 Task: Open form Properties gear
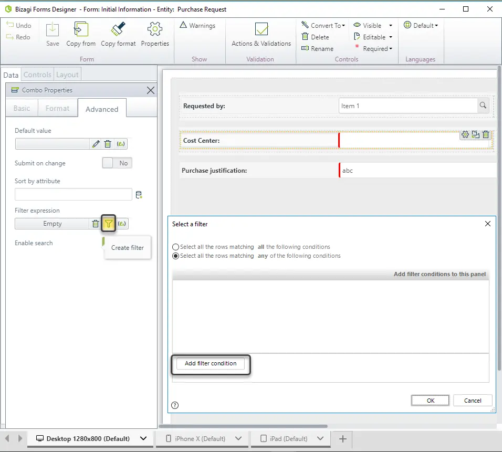(x=155, y=34)
